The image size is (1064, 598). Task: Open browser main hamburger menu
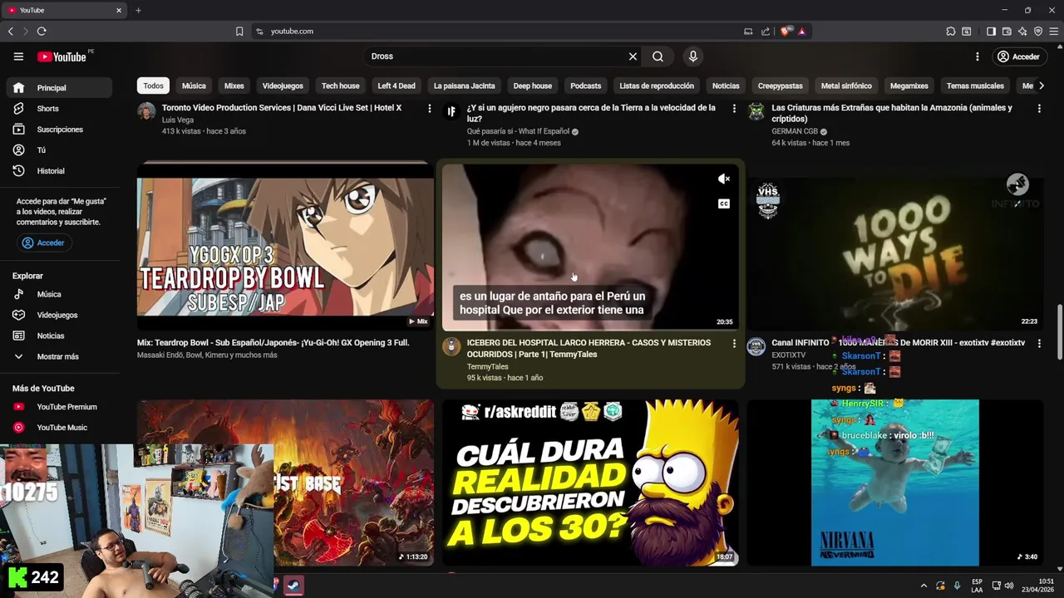click(x=1054, y=32)
